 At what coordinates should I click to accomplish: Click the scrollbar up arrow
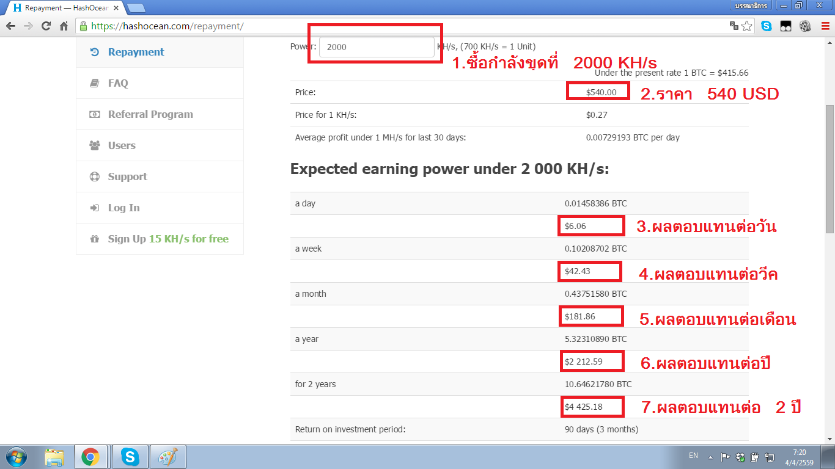pyautogui.click(x=829, y=42)
